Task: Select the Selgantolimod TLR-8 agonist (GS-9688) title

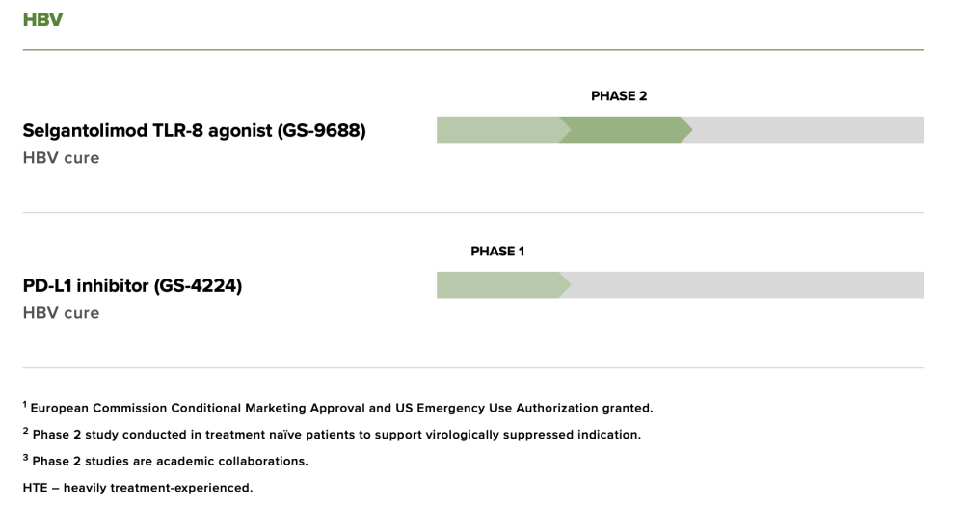Action: point(195,131)
